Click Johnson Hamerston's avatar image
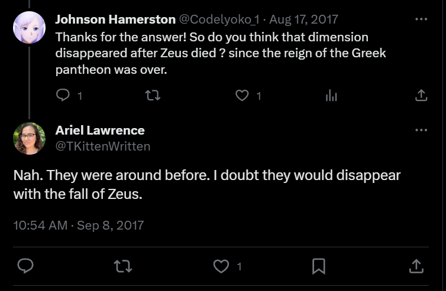The image size is (446, 291). (29, 28)
